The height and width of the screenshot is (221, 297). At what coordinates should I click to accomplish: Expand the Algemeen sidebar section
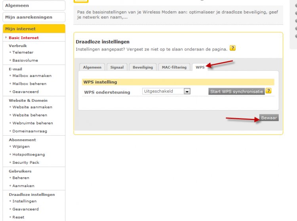(34, 6)
